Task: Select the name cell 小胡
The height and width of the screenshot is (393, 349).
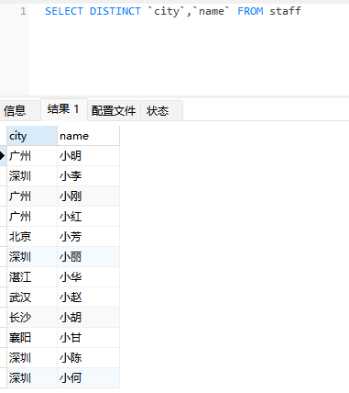Action: tap(88, 318)
